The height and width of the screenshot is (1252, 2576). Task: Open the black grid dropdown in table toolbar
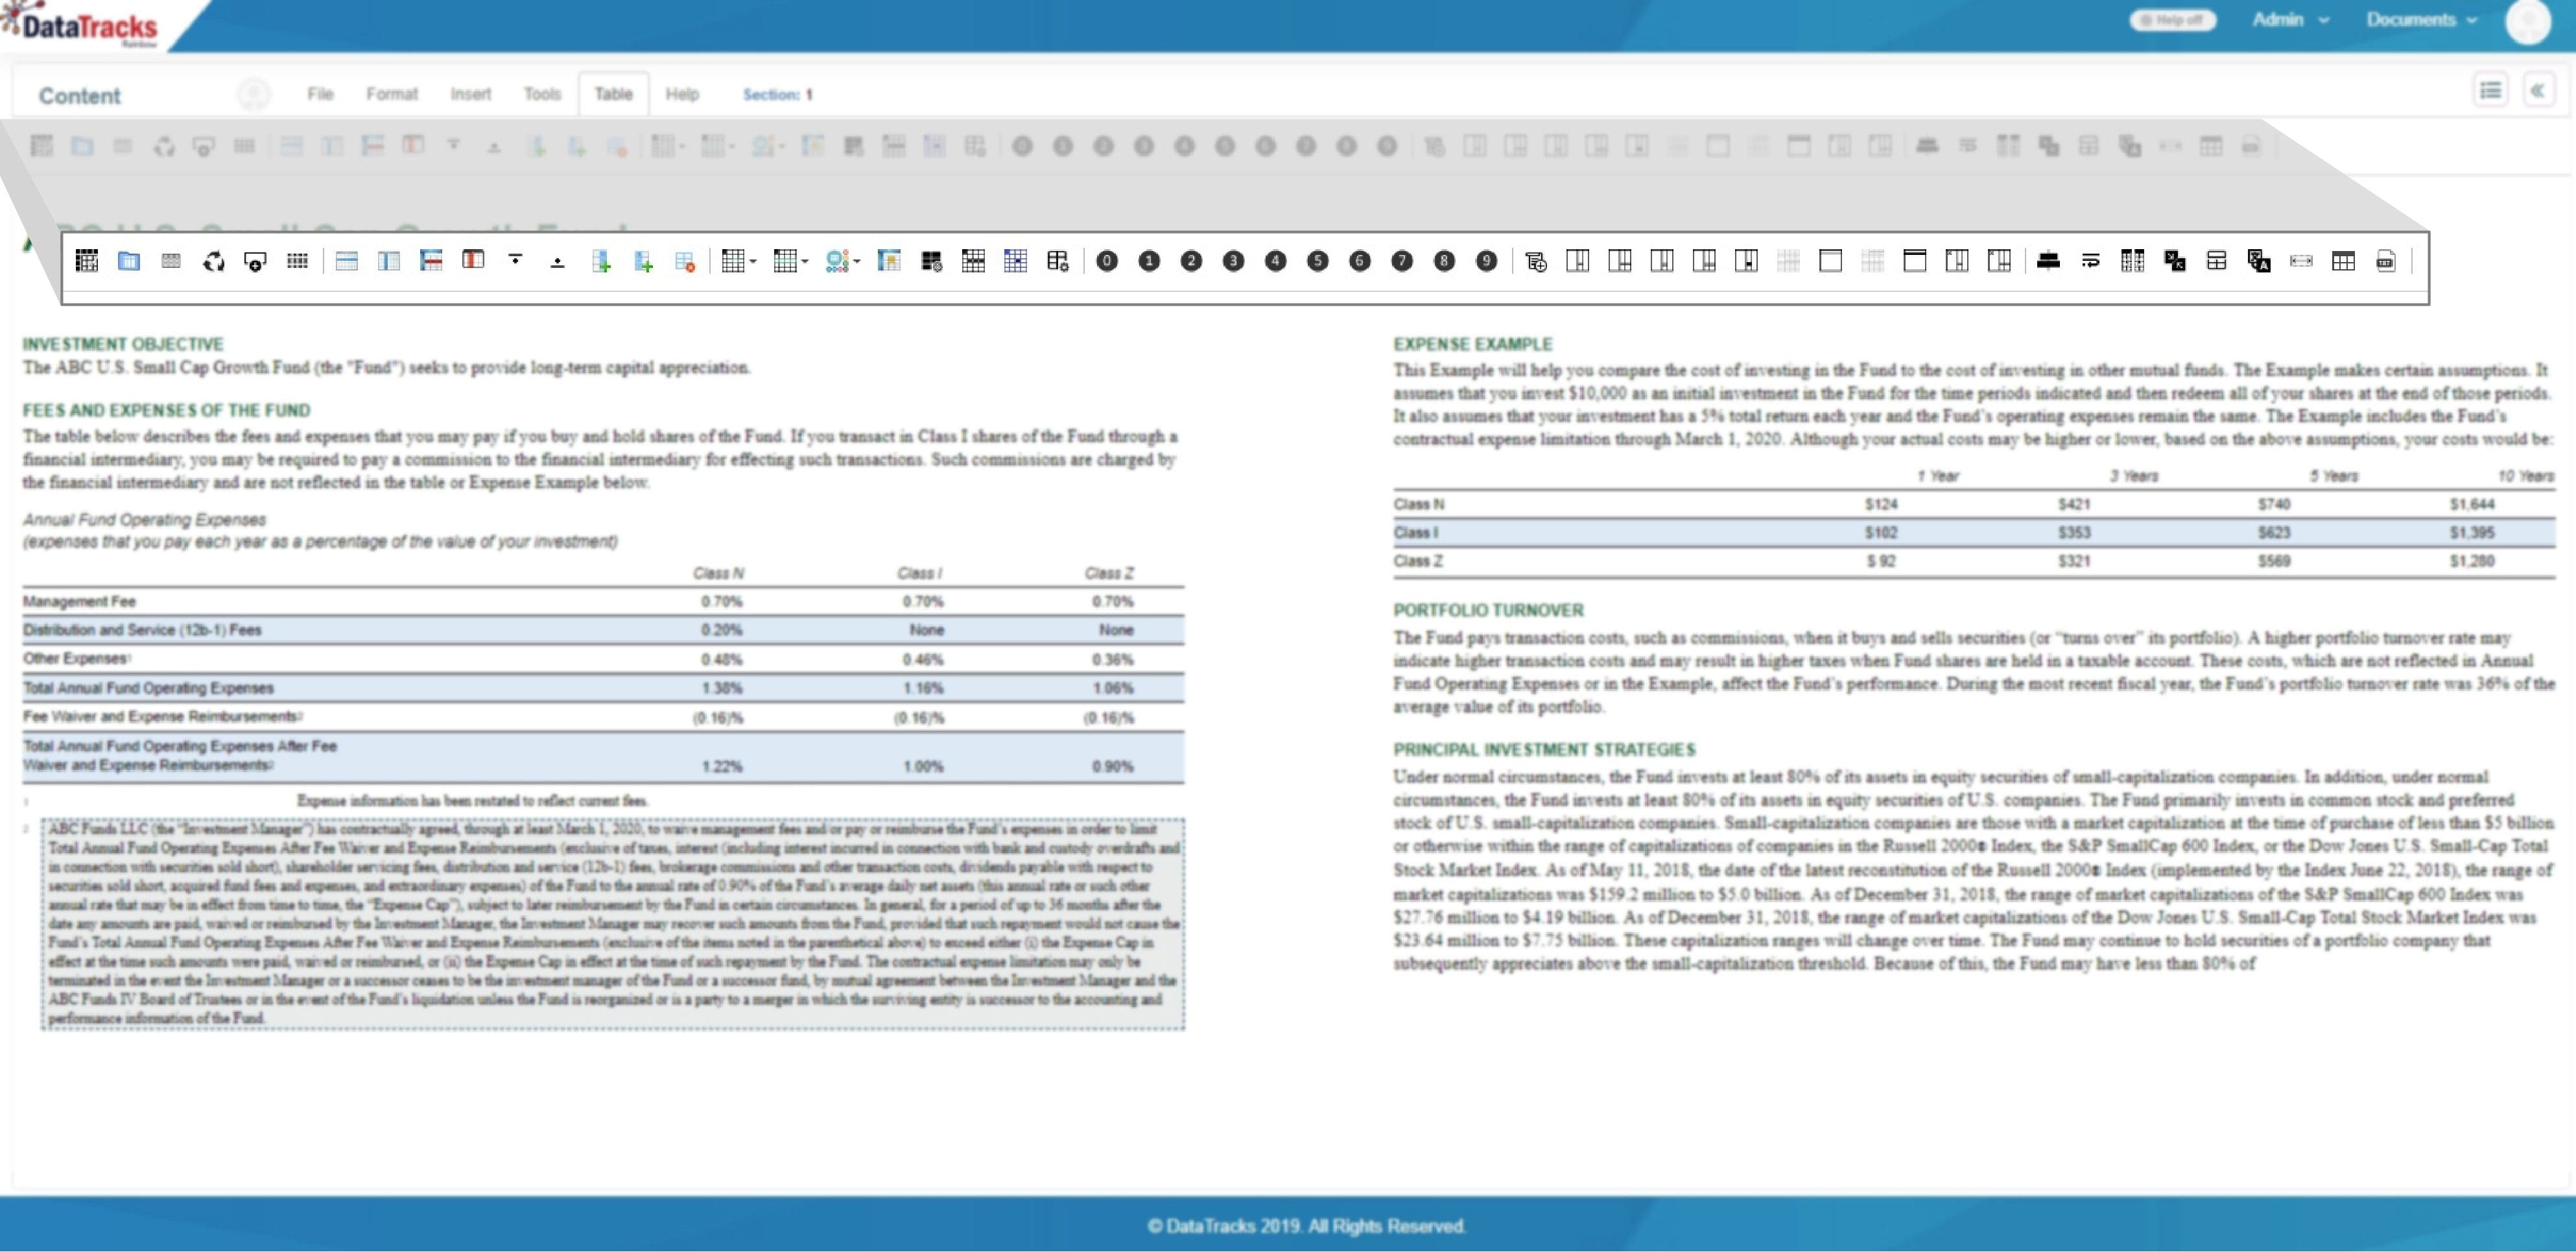[x=739, y=261]
